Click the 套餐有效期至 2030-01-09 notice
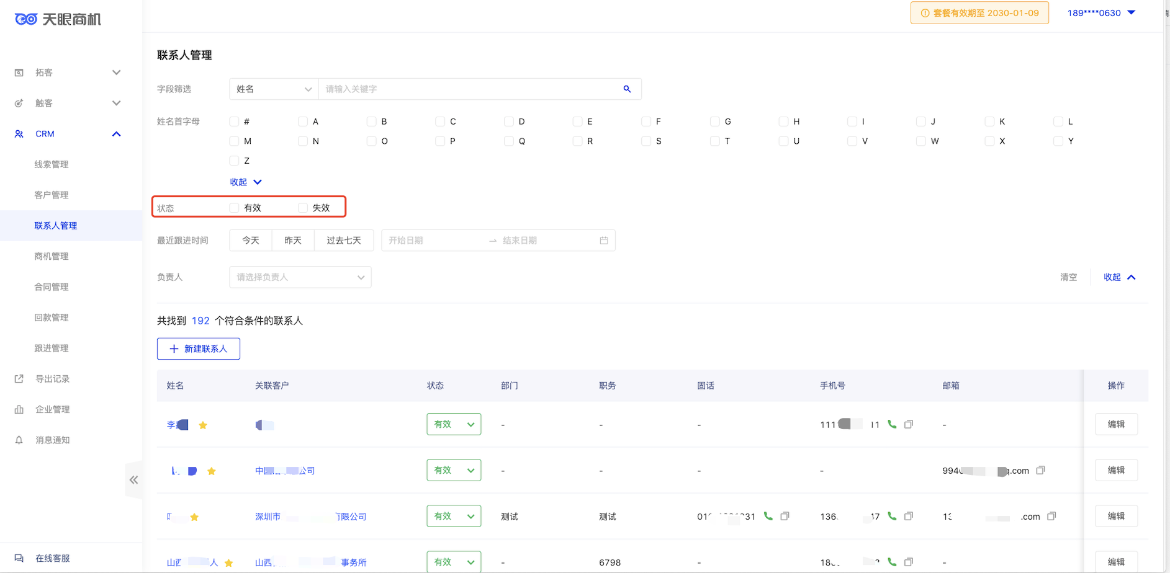 (979, 13)
